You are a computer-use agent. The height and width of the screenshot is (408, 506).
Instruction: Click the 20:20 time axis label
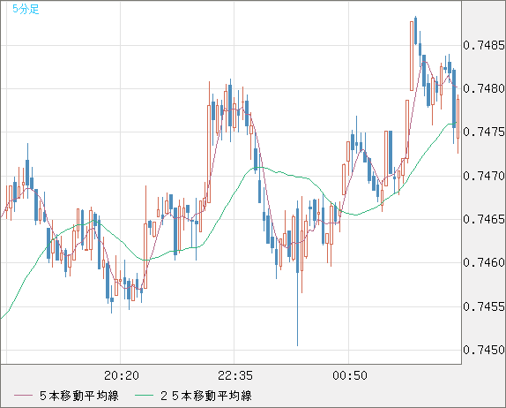(x=122, y=375)
